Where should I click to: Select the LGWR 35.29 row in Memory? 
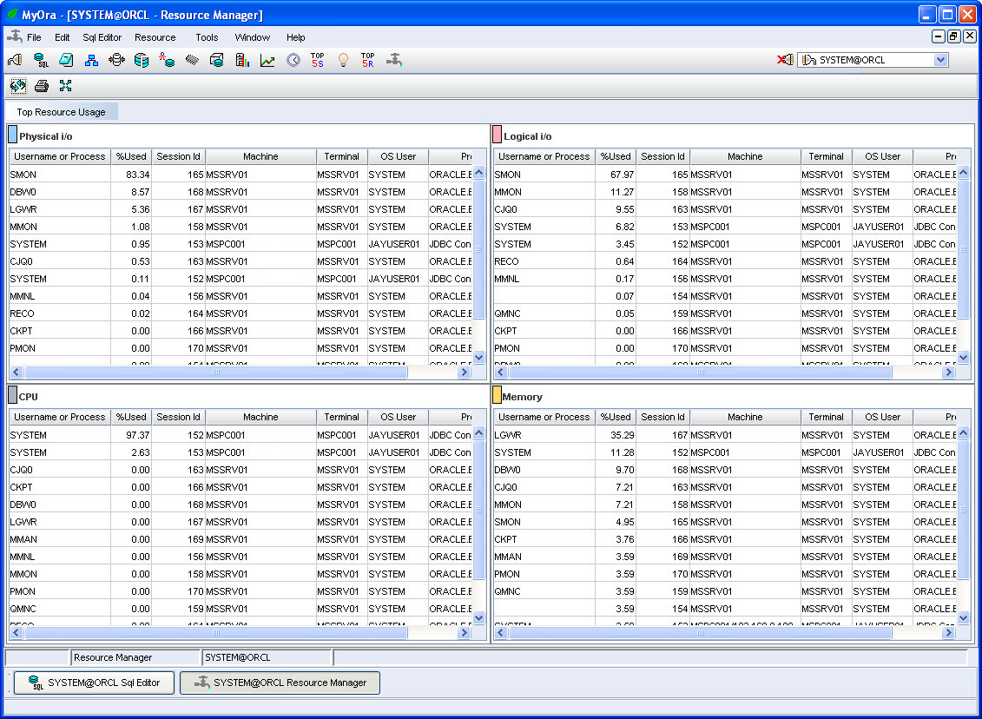725,435
